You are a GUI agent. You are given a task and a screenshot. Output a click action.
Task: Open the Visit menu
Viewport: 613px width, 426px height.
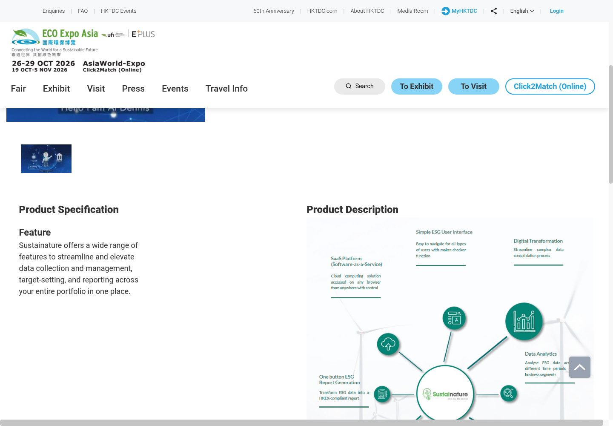pos(96,89)
